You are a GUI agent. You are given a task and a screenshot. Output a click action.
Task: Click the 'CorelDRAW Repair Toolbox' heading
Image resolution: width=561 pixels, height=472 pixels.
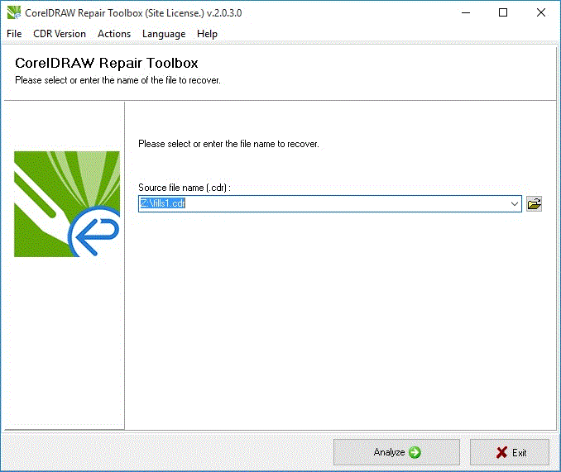click(x=107, y=63)
